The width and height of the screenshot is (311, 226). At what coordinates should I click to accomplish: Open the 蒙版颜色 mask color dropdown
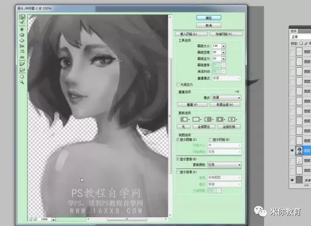point(225,165)
